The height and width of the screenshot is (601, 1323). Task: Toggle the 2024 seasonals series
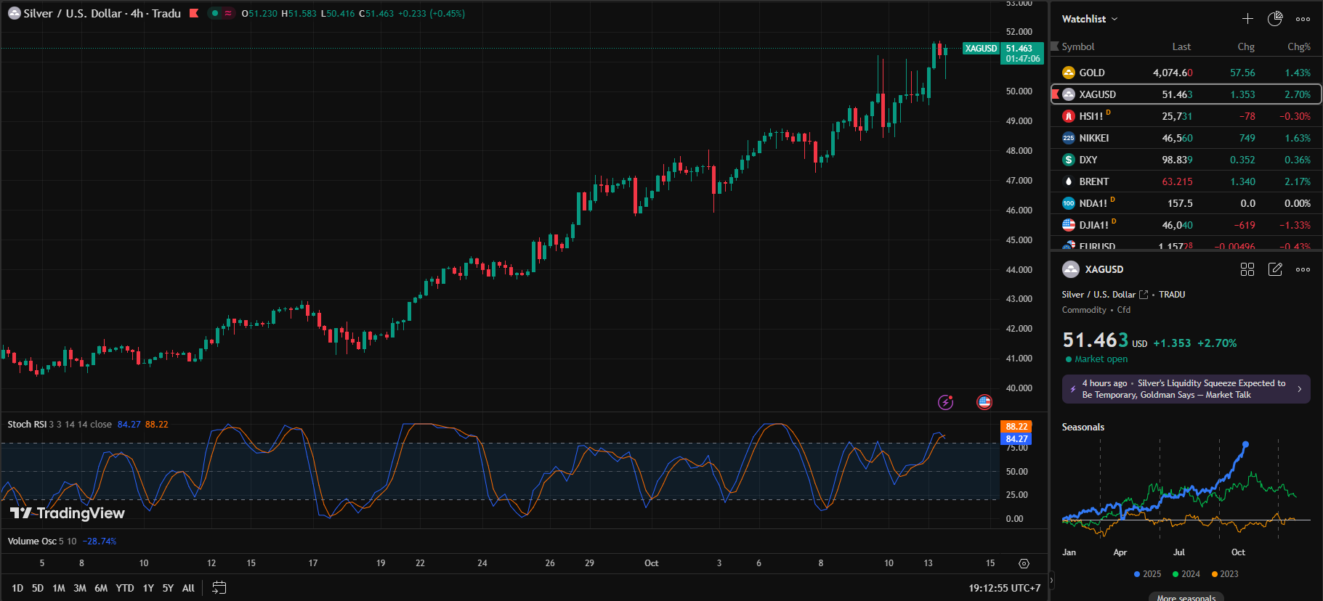(1186, 574)
